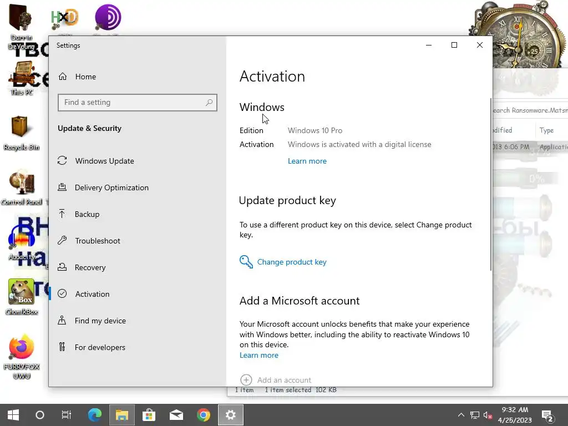Open Learn more under Activation status
Image resolution: width=568 pixels, height=426 pixels.
(307, 161)
